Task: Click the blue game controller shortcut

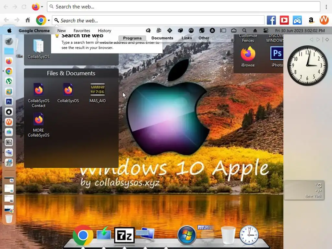Action: point(297,20)
